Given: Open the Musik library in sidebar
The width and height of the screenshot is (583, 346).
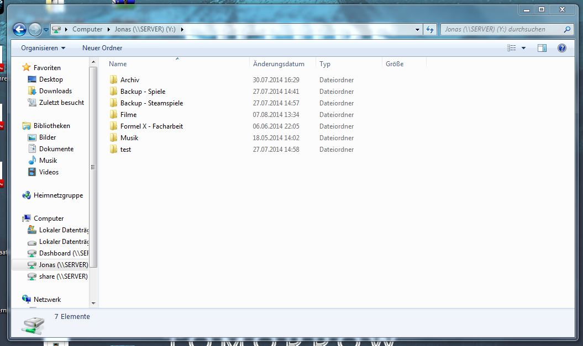Looking at the screenshot, I should [x=48, y=161].
